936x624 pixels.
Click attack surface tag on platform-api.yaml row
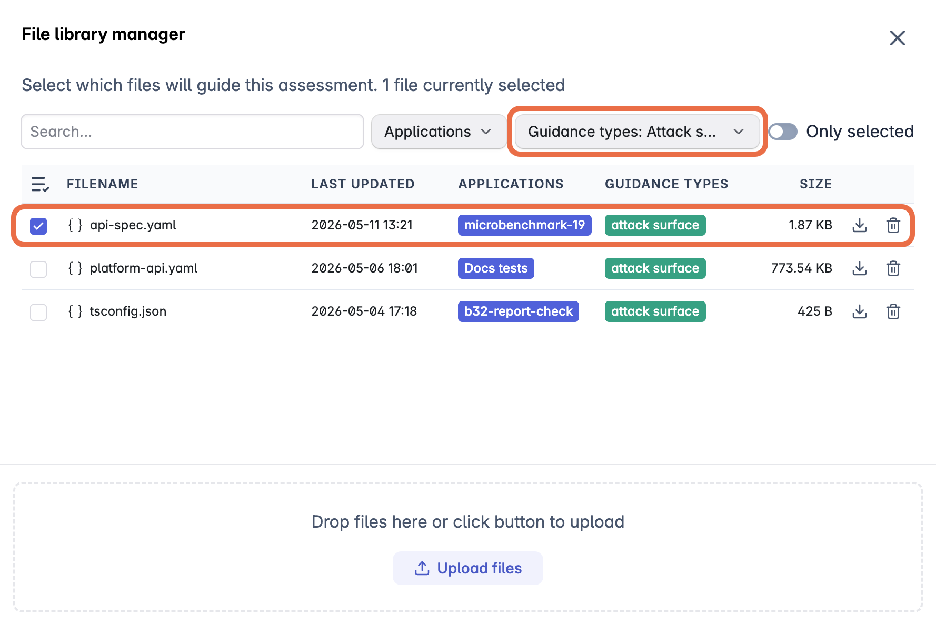coord(655,268)
